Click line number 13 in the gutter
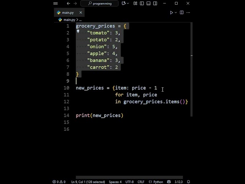The image size is (245, 184). pos(66,108)
